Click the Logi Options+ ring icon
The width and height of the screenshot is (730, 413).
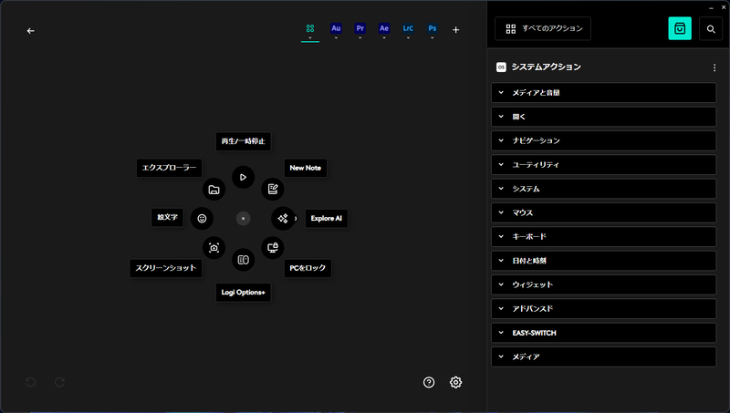[x=243, y=260]
